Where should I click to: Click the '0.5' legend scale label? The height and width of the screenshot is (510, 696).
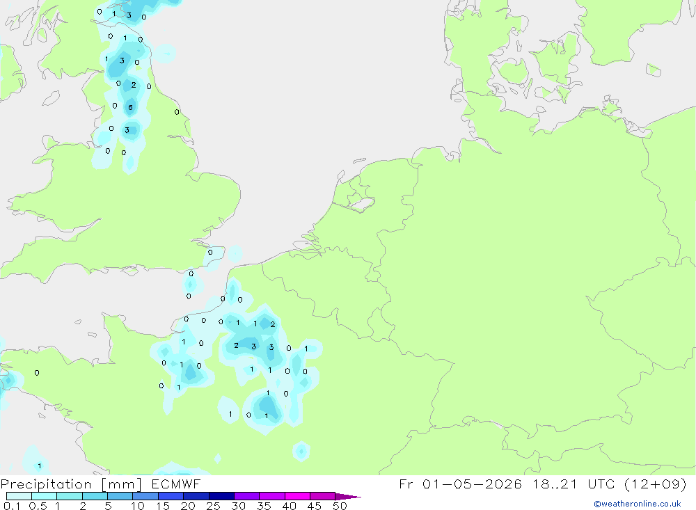[x=38, y=506]
